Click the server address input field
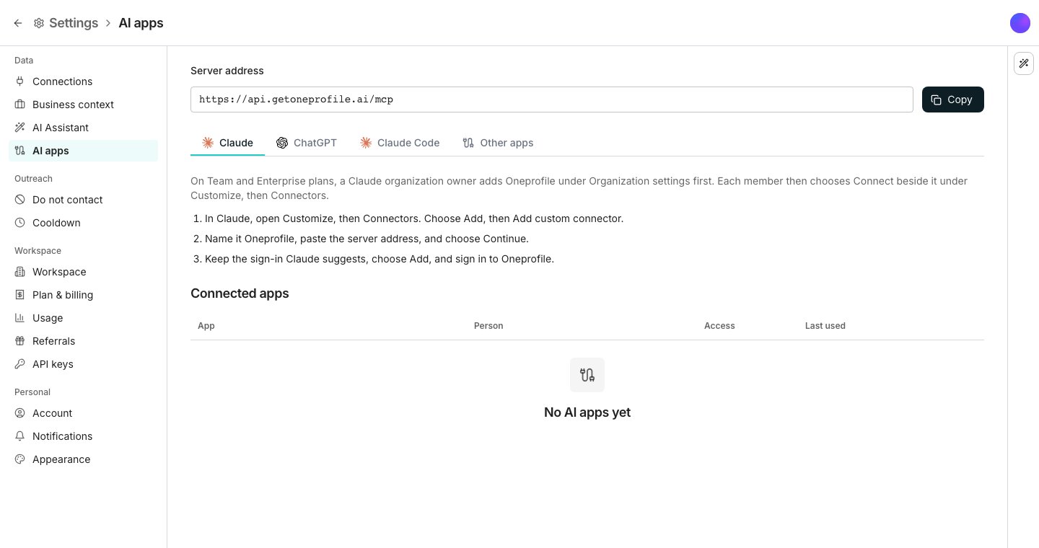Viewport: 1039px width, 548px height. 552,100
